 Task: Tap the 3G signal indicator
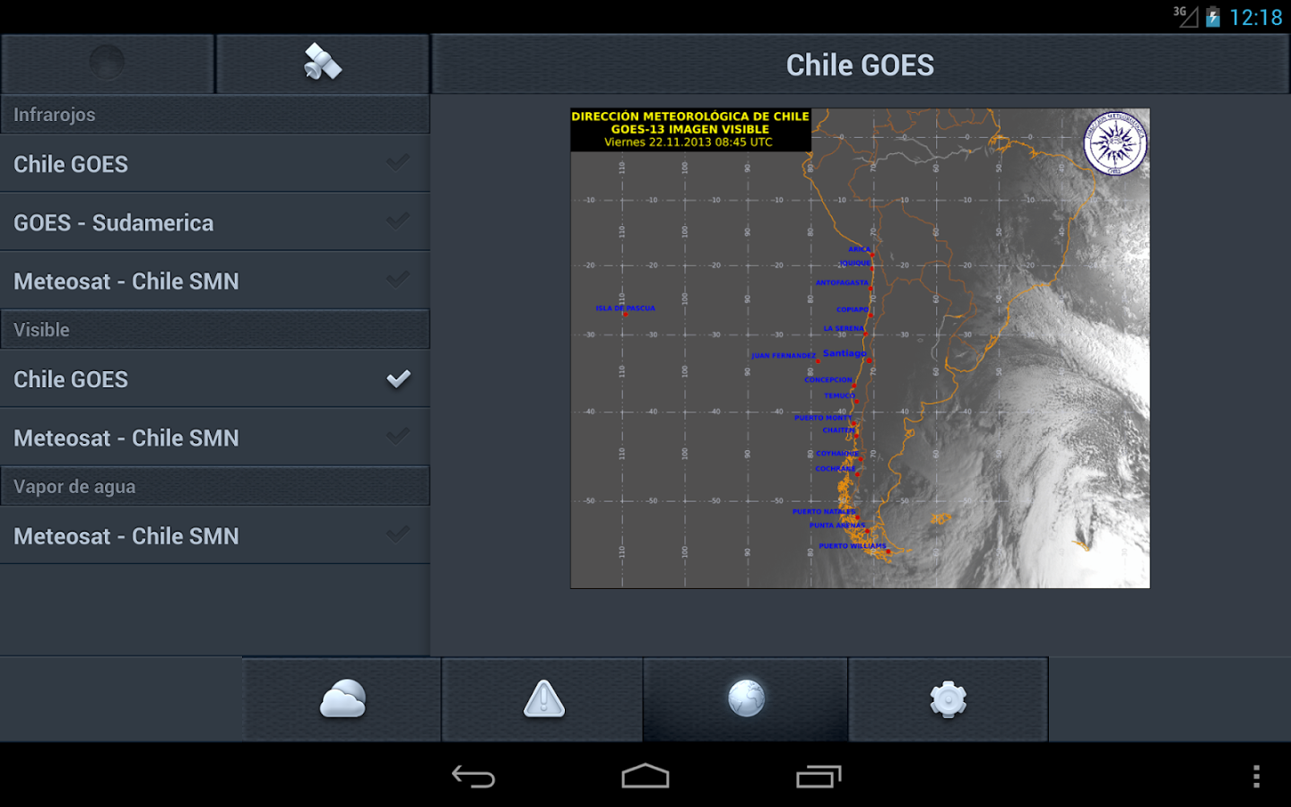click(x=1185, y=16)
